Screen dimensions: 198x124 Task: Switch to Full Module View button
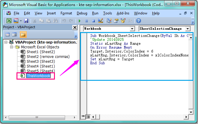[x=88, y=116]
